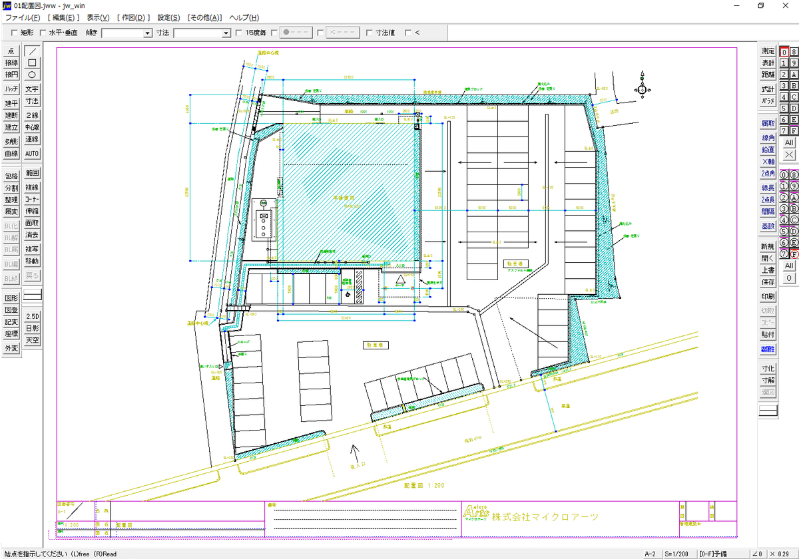This screenshot has height=559, width=799.
Task: Select the 複写 copy tool
Action: coord(32,250)
